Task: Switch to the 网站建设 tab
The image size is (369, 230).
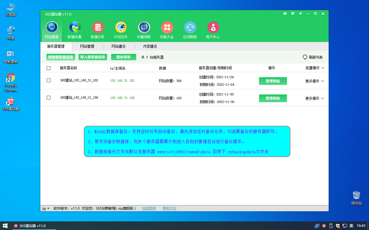Action: tap(119, 46)
